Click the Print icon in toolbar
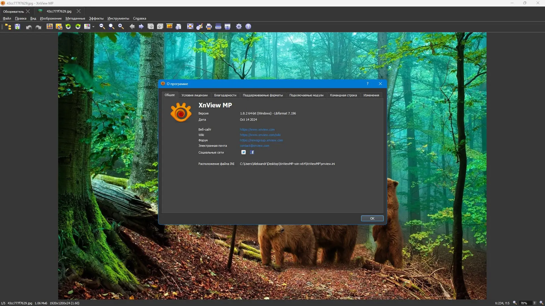Image resolution: width=545 pixels, height=306 pixels. pos(209,27)
